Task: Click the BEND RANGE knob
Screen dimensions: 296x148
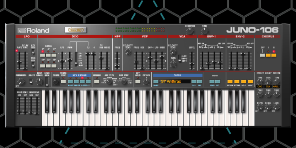Action: pos(39,81)
